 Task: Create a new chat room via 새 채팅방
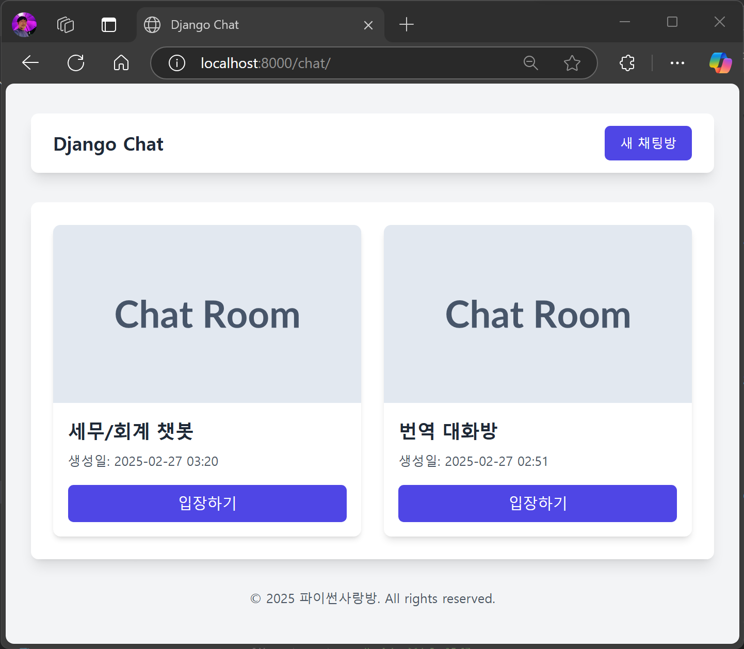click(648, 143)
